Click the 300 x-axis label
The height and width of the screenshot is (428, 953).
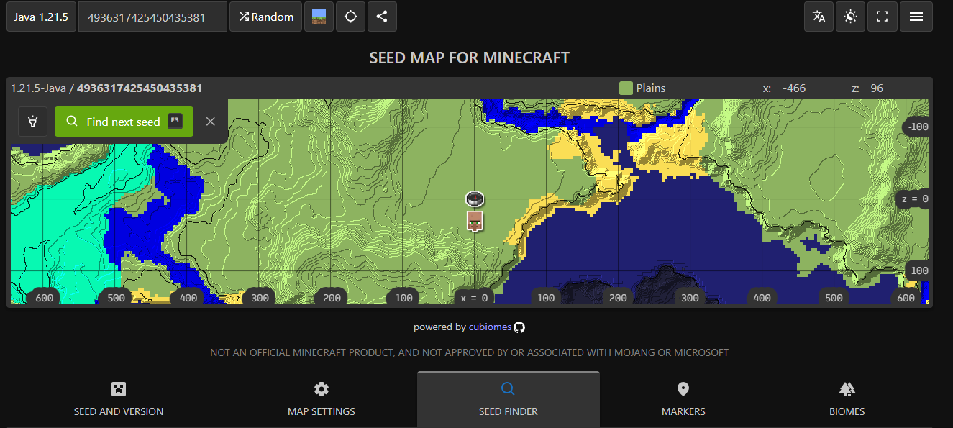(690, 297)
